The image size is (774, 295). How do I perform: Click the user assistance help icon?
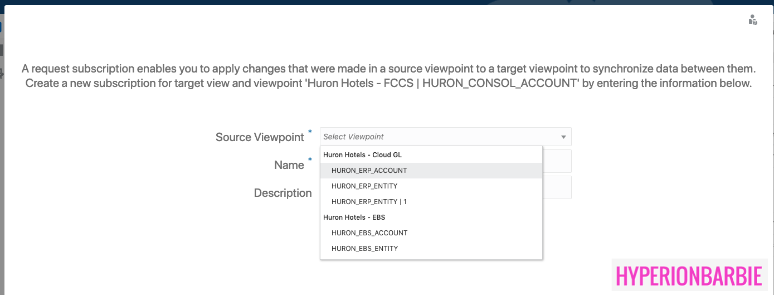(x=753, y=21)
